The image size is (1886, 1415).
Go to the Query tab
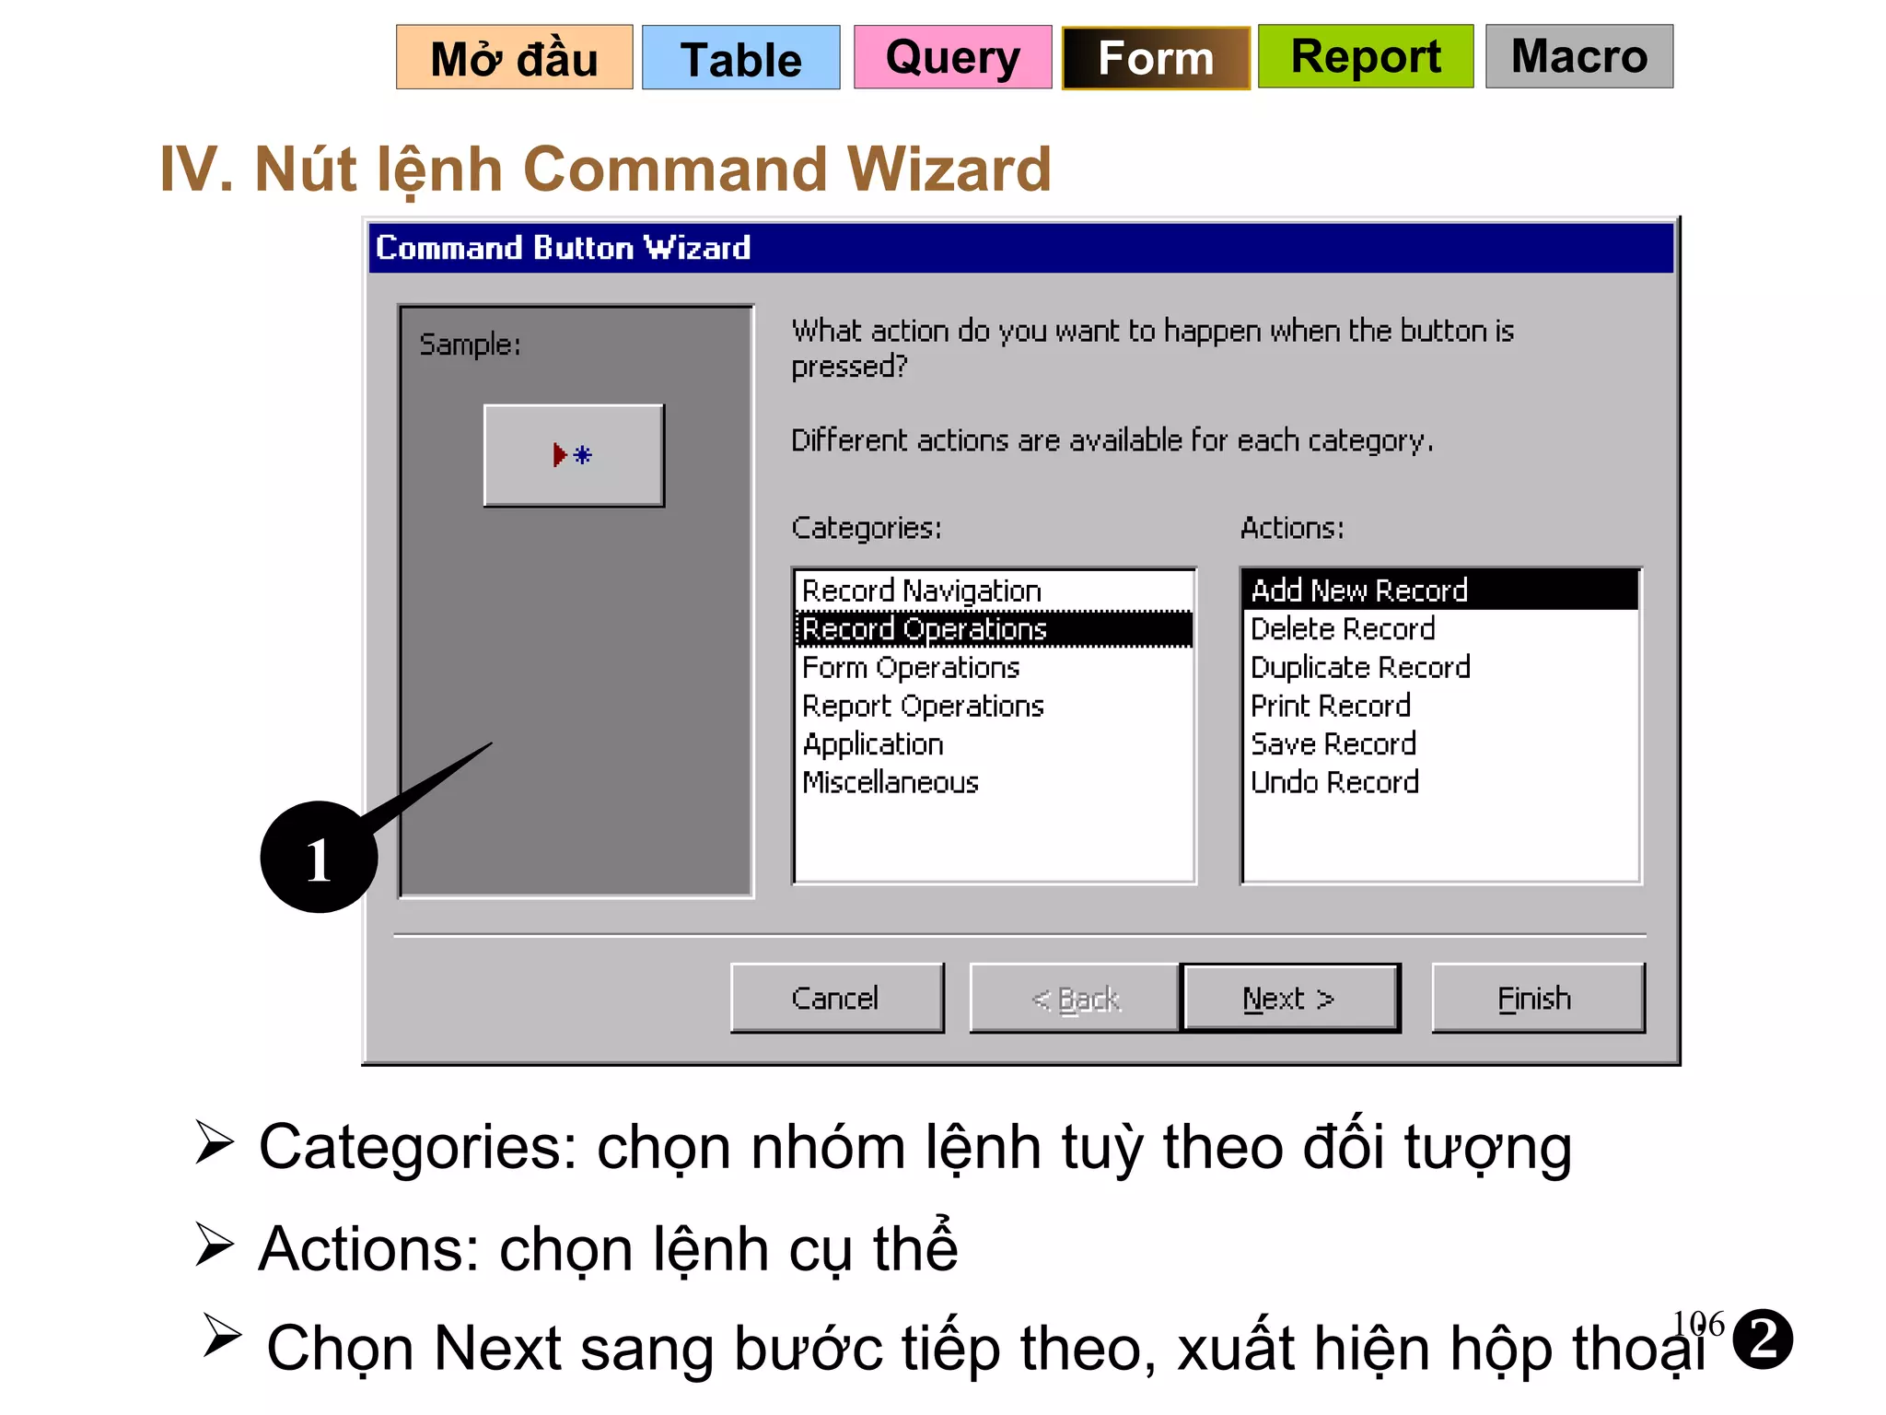click(952, 57)
